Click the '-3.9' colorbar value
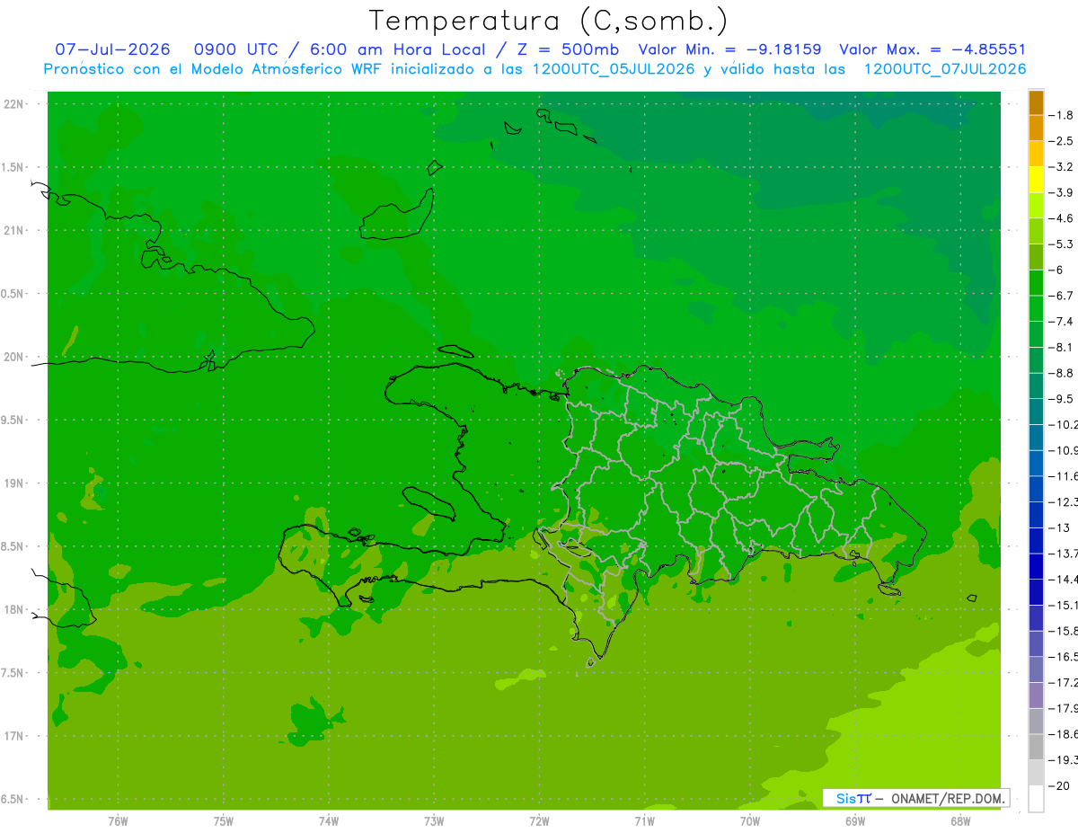This screenshot has height=833, width=1078. click(1062, 192)
